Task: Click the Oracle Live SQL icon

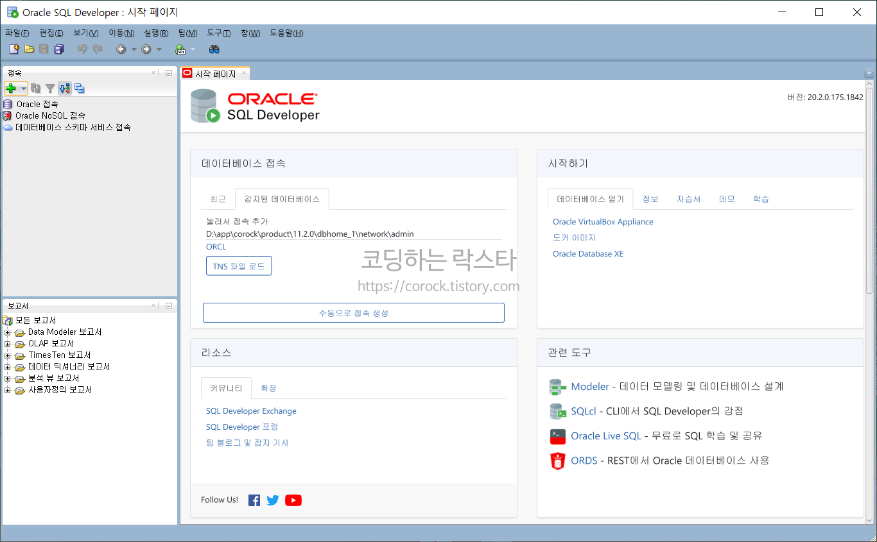Action: (557, 436)
